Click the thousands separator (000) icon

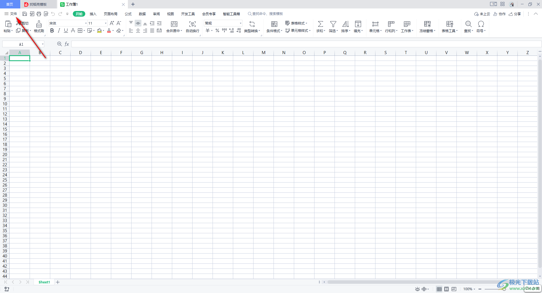point(224,30)
